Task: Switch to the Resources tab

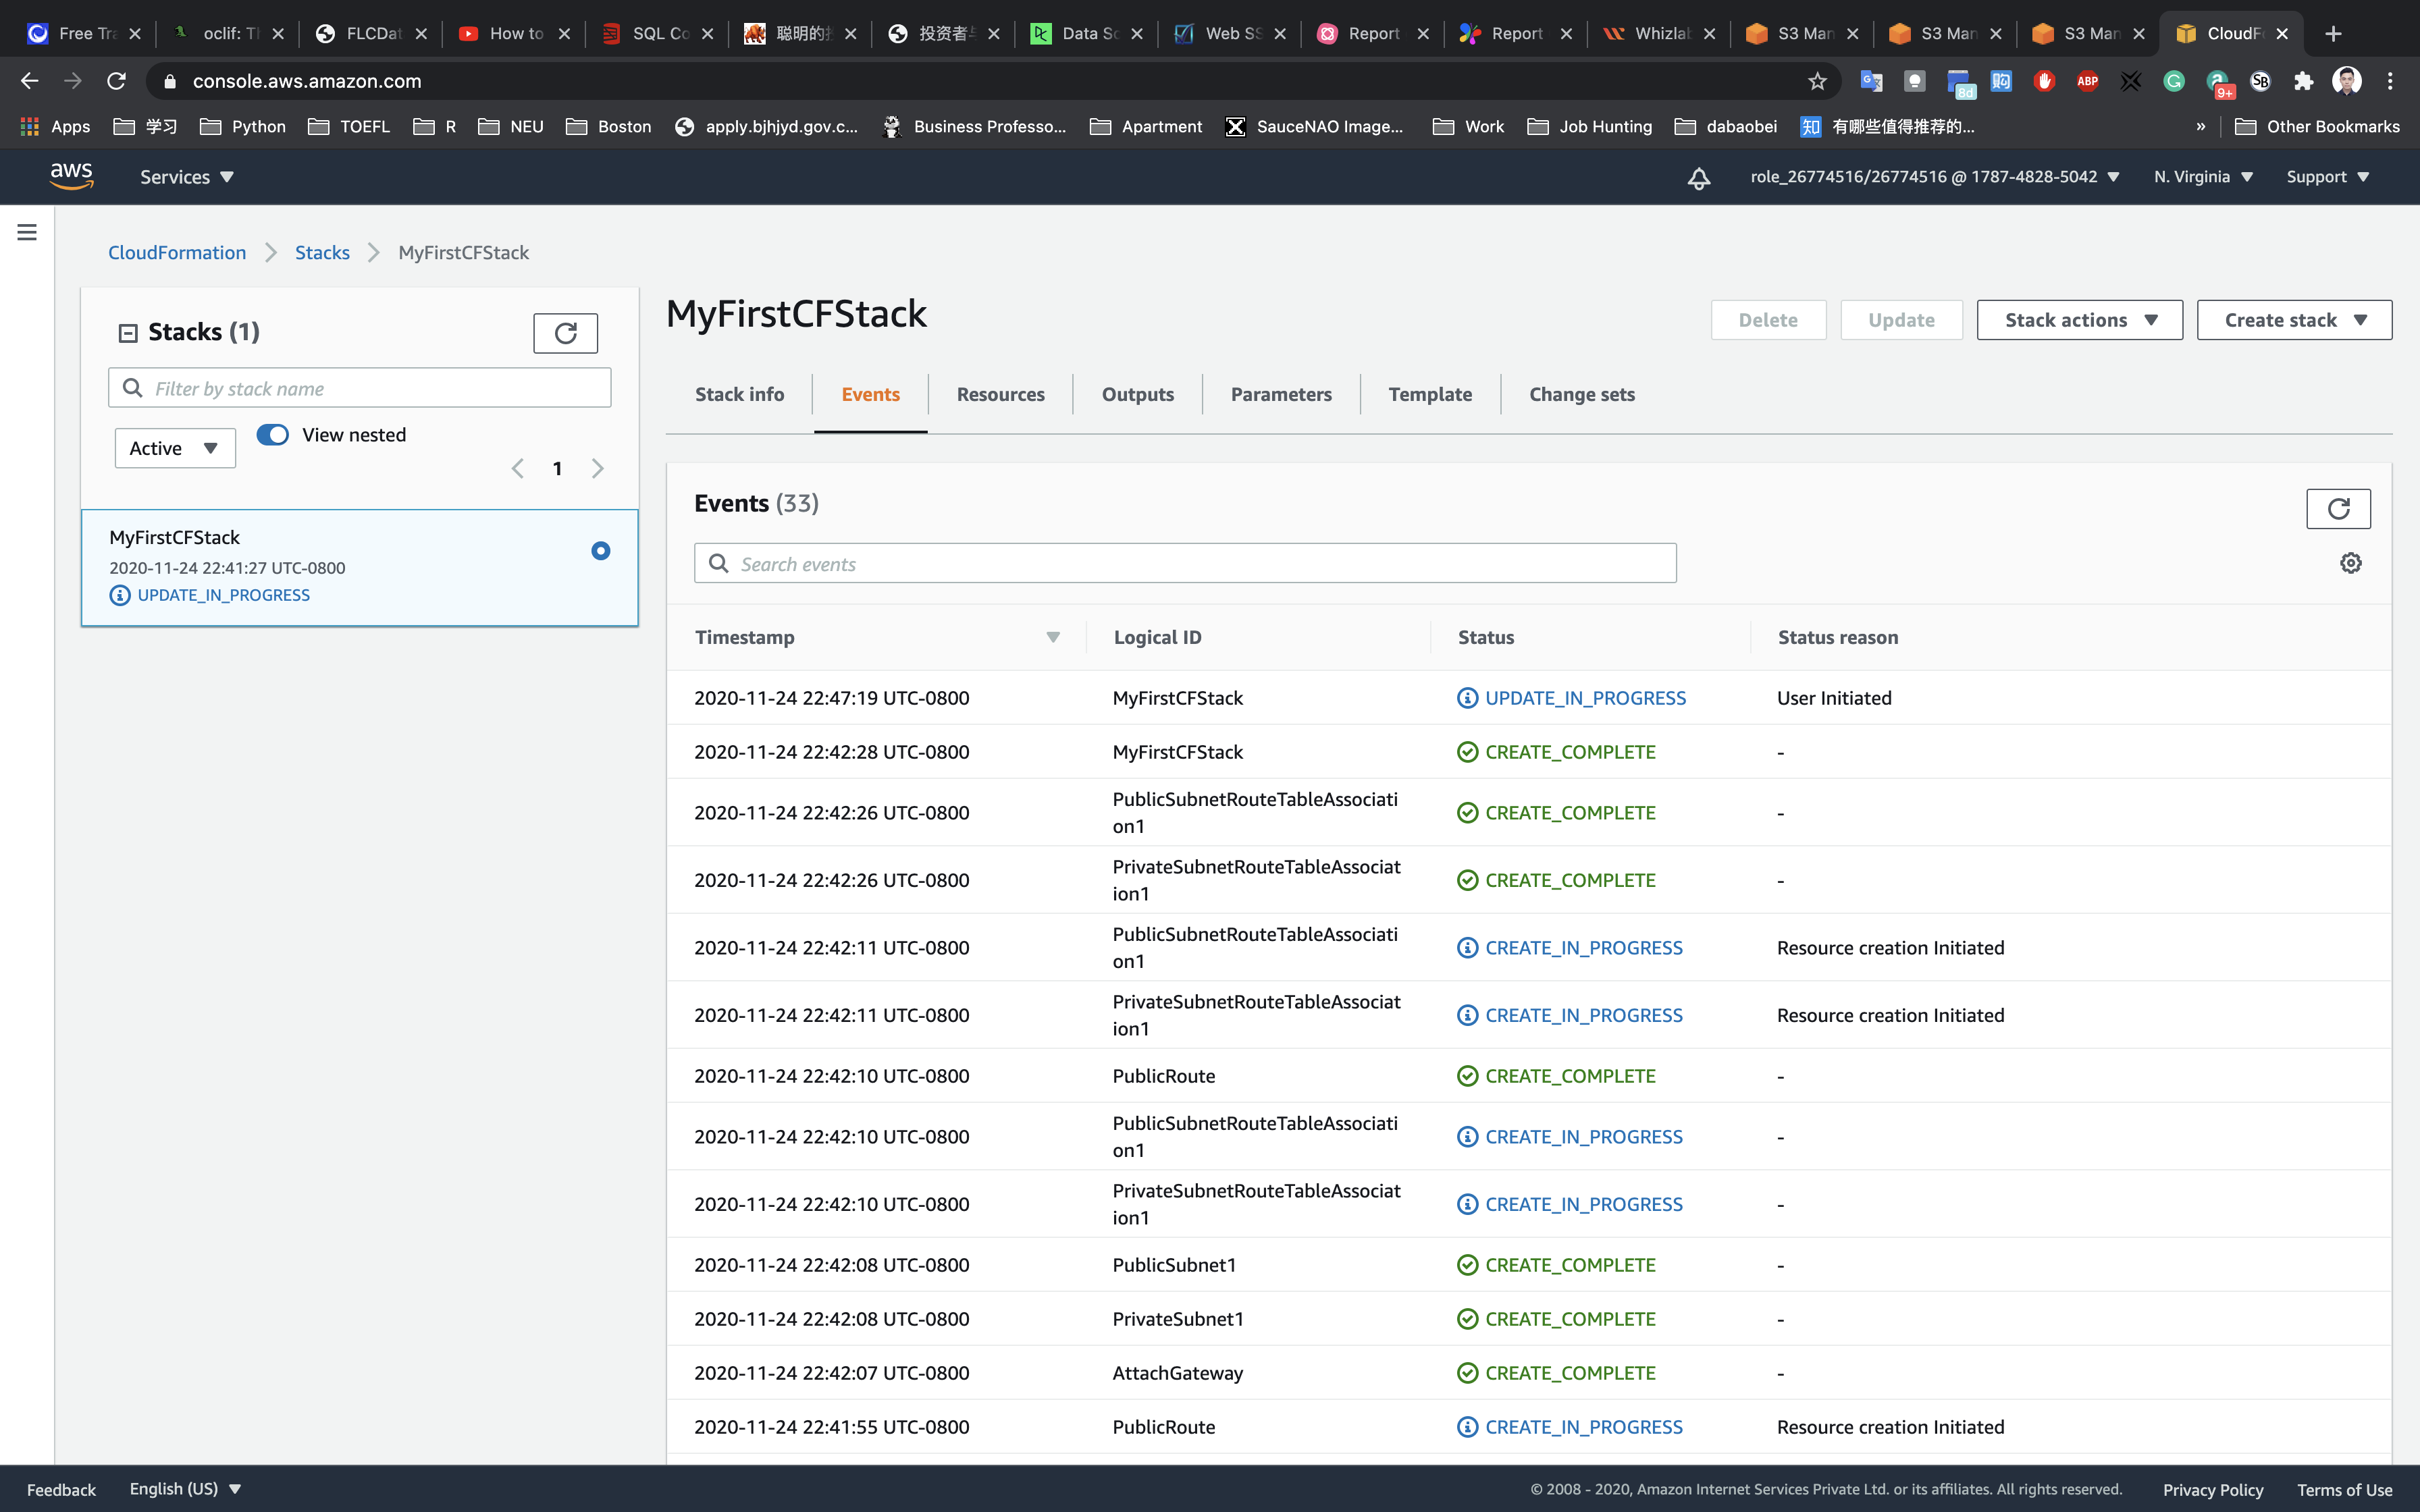Action: [1000, 394]
